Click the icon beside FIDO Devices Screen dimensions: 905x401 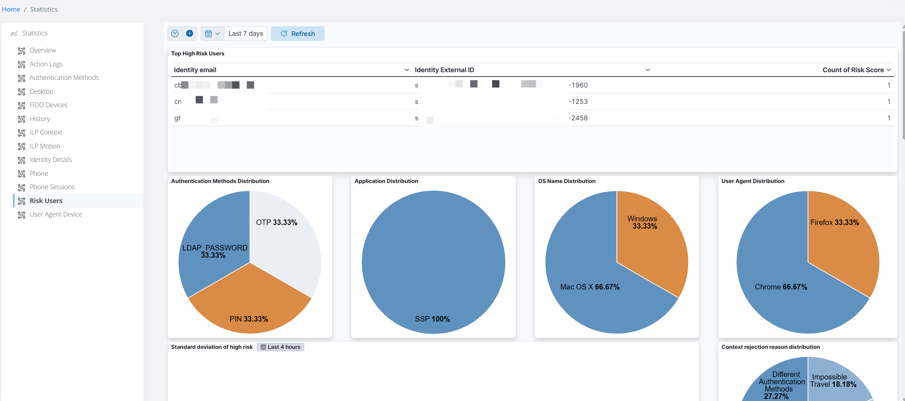(22, 105)
